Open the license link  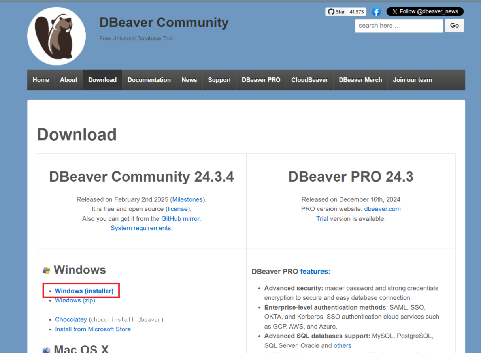tap(178, 209)
